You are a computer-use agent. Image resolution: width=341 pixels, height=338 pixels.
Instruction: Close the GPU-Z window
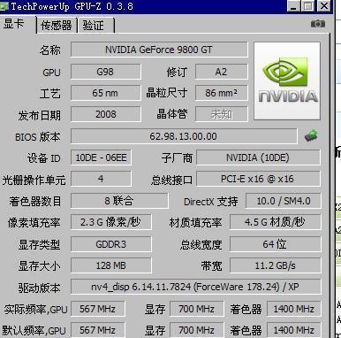[x=324, y=6]
